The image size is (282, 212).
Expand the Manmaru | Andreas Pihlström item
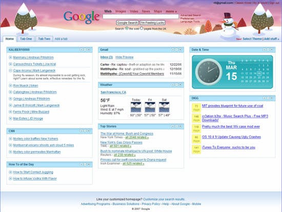[x=10, y=57]
